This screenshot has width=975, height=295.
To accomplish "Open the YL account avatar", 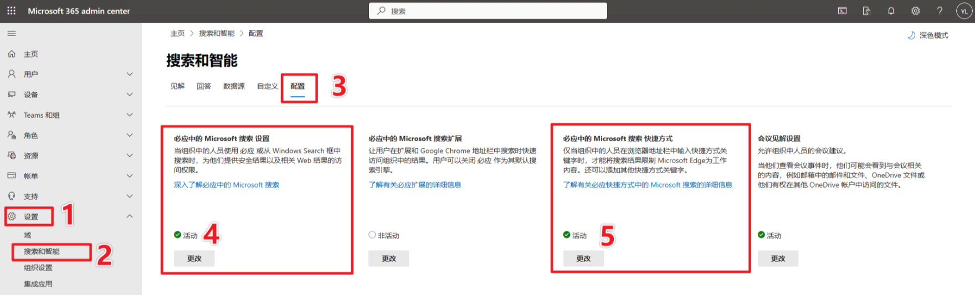I will pos(964,11).
